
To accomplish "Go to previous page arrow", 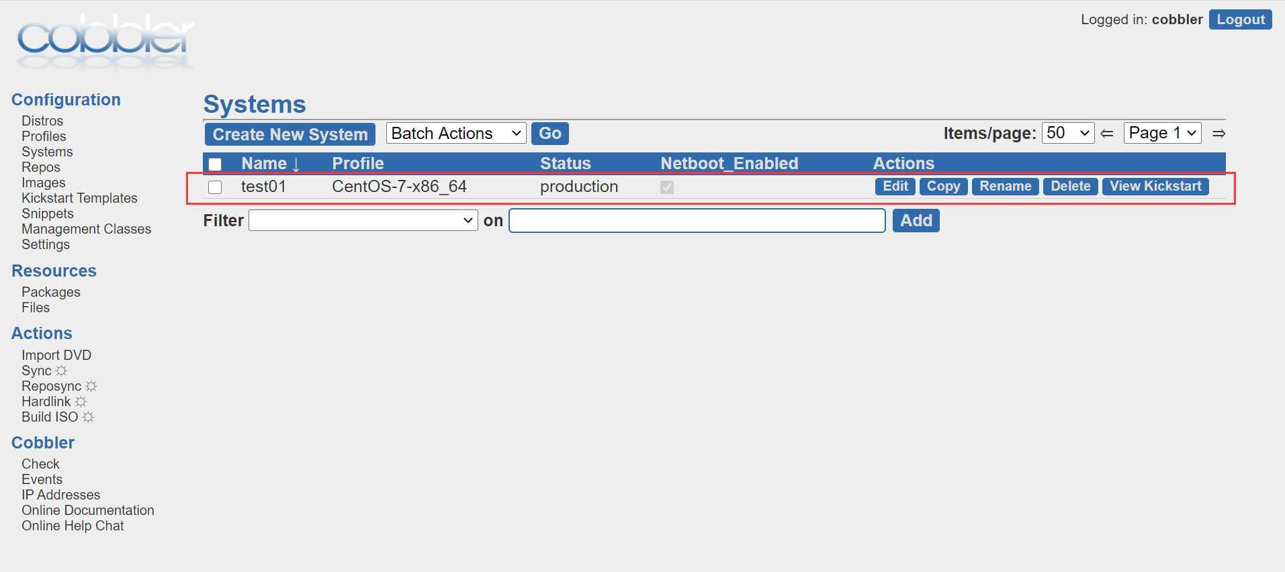I will (x=1107, y=134).
